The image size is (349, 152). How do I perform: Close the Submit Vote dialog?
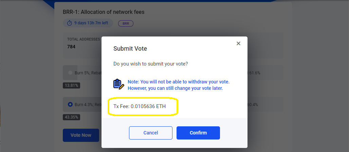(238, 44)
